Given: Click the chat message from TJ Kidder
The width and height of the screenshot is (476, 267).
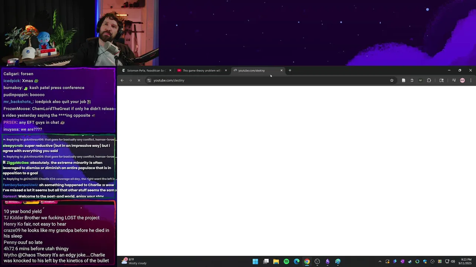Looking at the screenshot, I should 52,218.
